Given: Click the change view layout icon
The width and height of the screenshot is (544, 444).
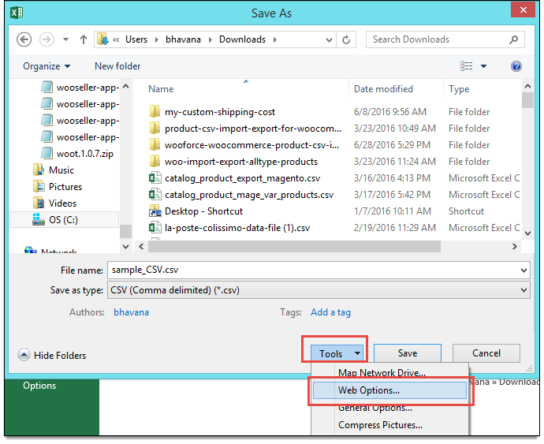Looking at the screenshot, I should (467, 66).
